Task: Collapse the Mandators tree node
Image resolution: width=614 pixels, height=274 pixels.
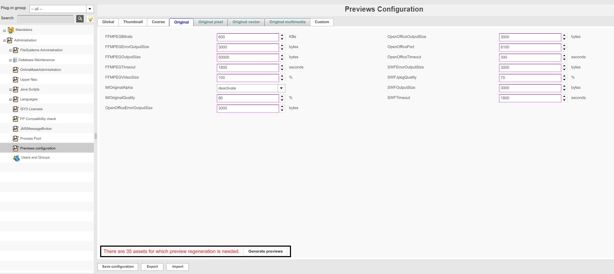Action: (4, 31)
